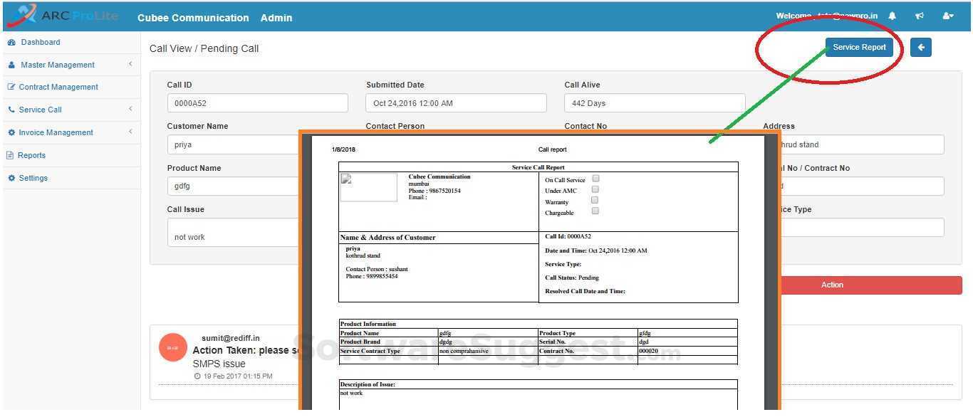Check the On Call Service checkbox
The height and width of the screenshot is (417, 973).
pyautogui.click(x=595, y=179)
